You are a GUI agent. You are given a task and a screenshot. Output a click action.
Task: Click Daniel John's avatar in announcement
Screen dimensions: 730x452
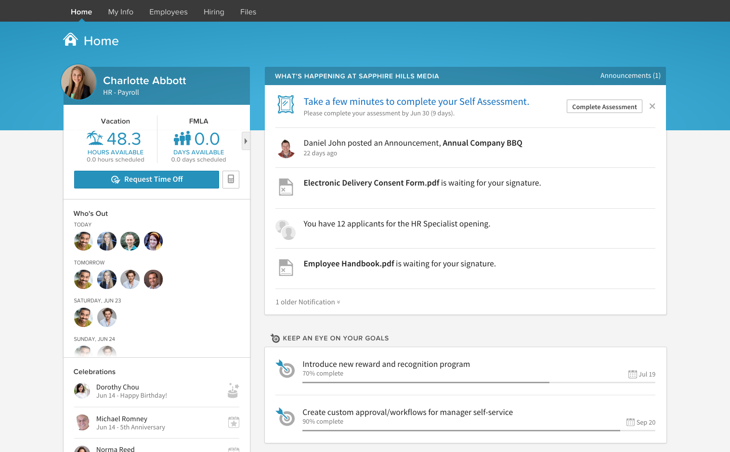point(286,149)
